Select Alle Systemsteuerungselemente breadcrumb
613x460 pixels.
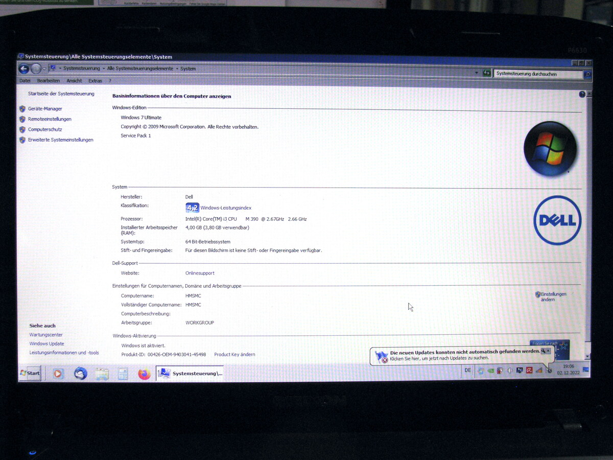140,68
